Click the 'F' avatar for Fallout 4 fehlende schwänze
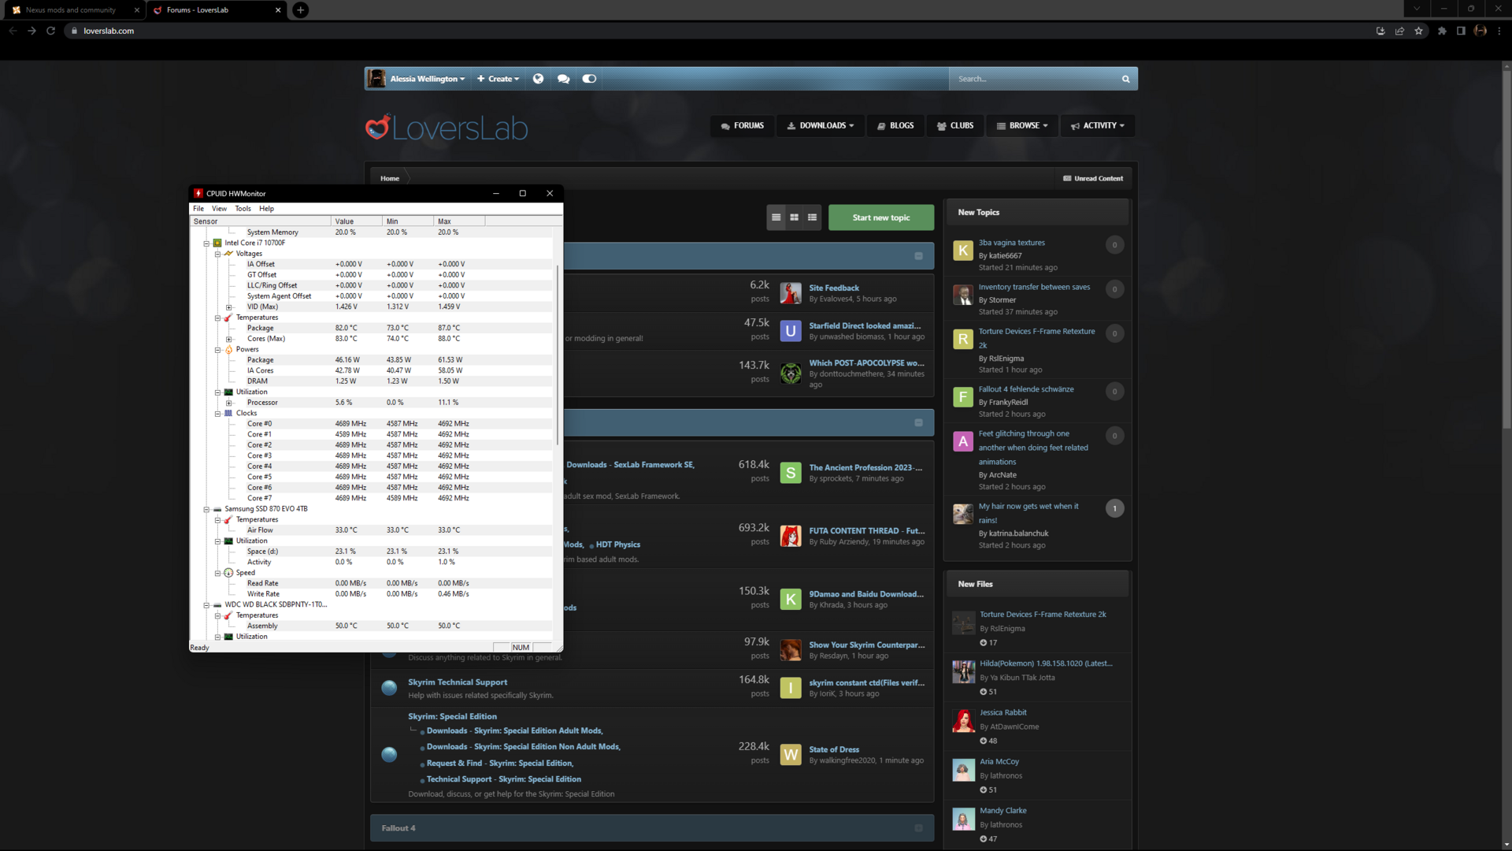Viewport: 1512px width, 851px height. [x=963, y=397]
